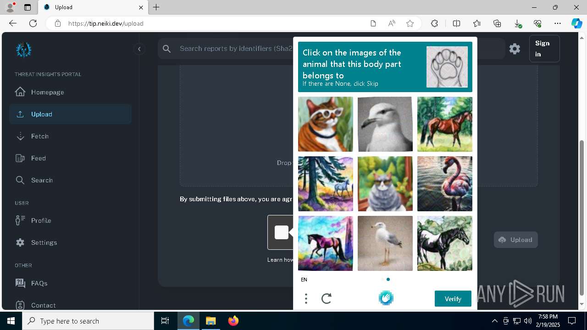Select the standing seagull image
The height and width of the screenshot is (330, 587).
tap(385, 243)
